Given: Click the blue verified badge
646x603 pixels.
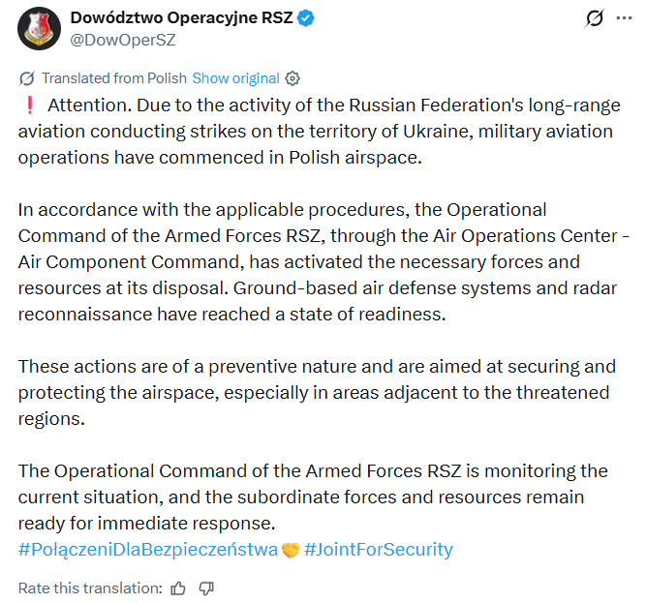Looking at the screenshot, I should [306, 18].
